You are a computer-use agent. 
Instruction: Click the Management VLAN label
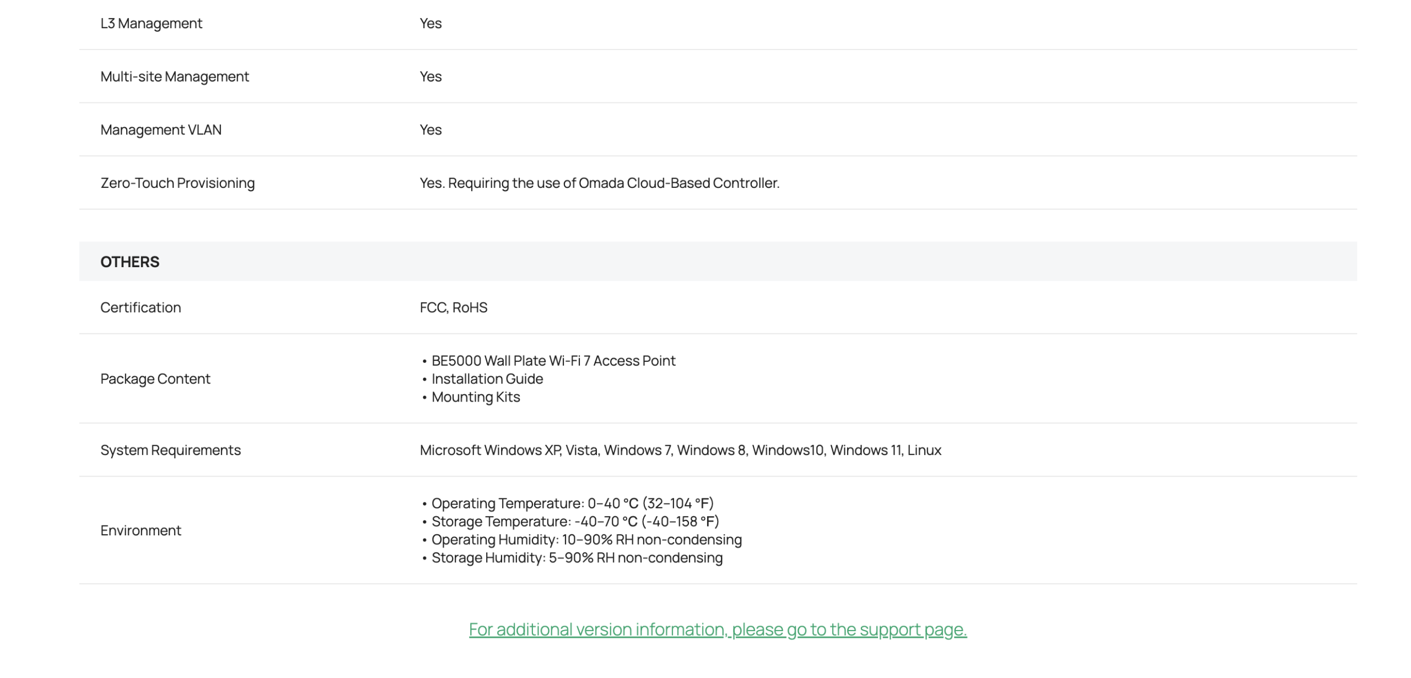(x=160, y=130)
